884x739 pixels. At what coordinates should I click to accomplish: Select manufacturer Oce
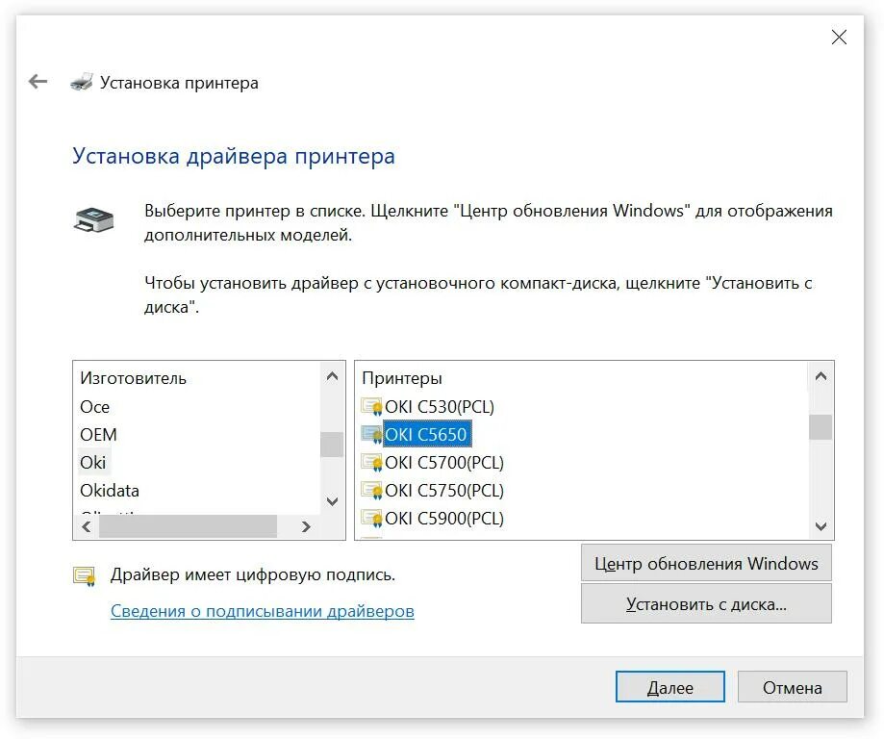94,407
